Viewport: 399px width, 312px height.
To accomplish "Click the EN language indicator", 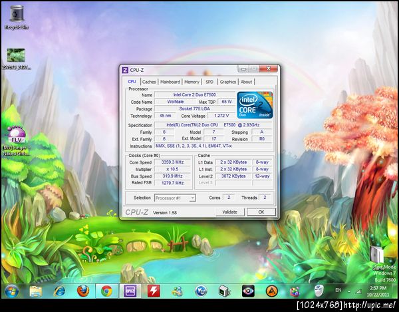I will pos(338,290).
